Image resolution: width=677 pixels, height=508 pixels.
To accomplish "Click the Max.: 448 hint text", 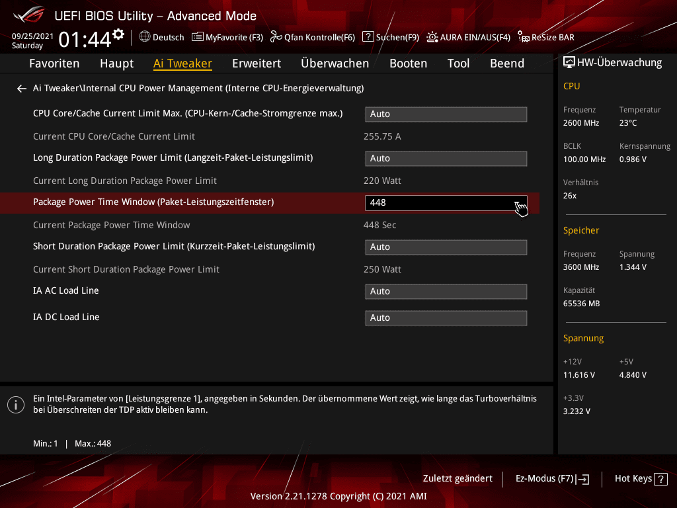I will pyautogui.click(x=93, y=444).
